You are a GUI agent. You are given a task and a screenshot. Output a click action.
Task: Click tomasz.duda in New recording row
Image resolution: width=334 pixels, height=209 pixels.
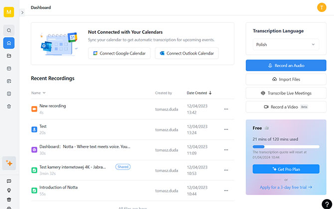coord(167,109)
